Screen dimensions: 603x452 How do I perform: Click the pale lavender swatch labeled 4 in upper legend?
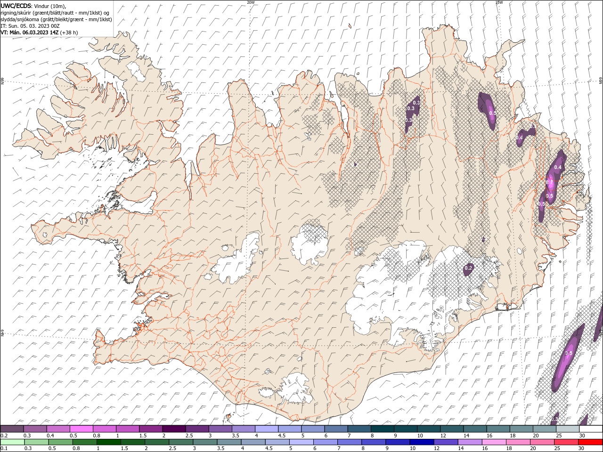266,429
